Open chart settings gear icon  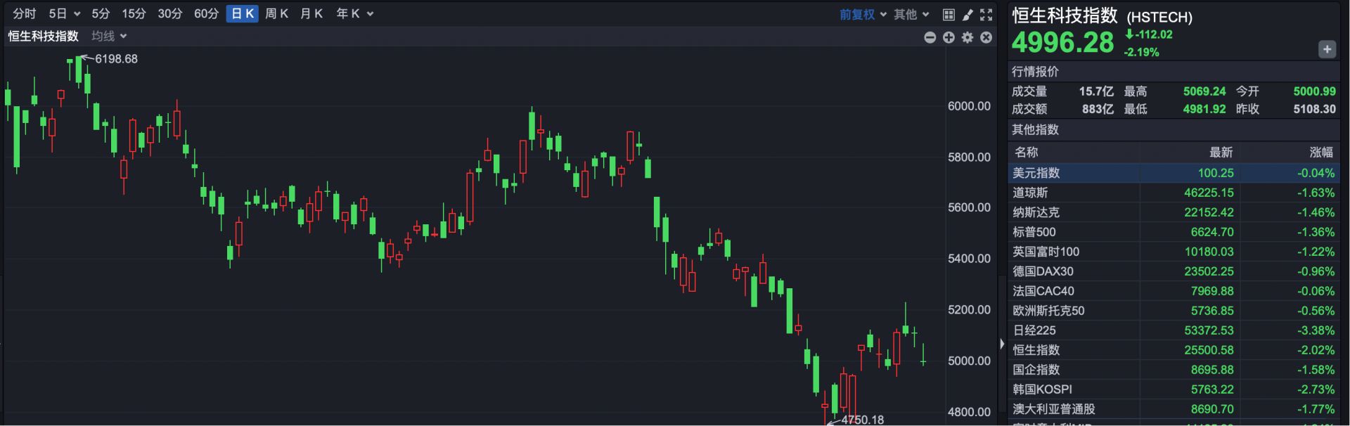[x=967, y=37]
